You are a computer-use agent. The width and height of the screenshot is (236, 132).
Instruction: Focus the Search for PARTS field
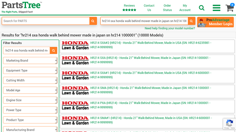tap(46, 21)
